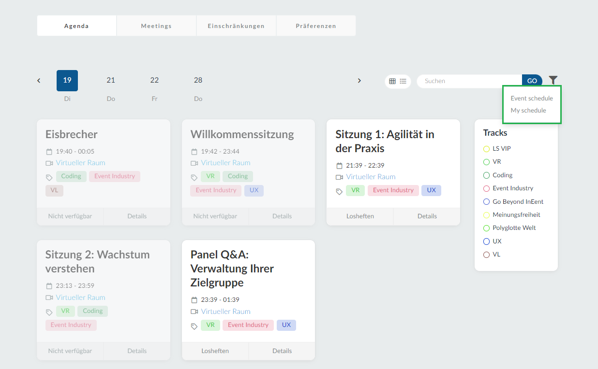Click the Suchen search field
Image resolution: width=598 pixels, height=369 pixels.
pos(468,81)
